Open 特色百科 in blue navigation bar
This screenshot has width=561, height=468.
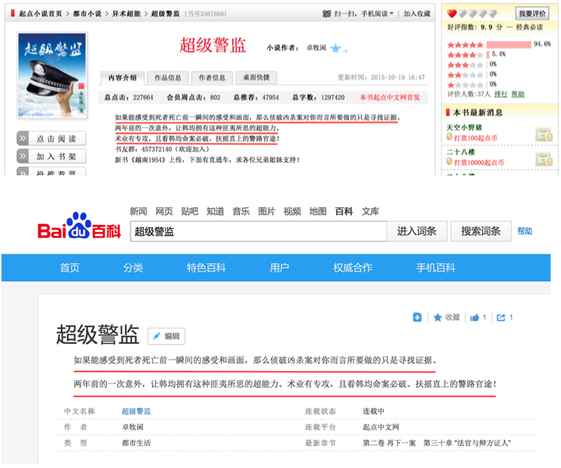206,268
